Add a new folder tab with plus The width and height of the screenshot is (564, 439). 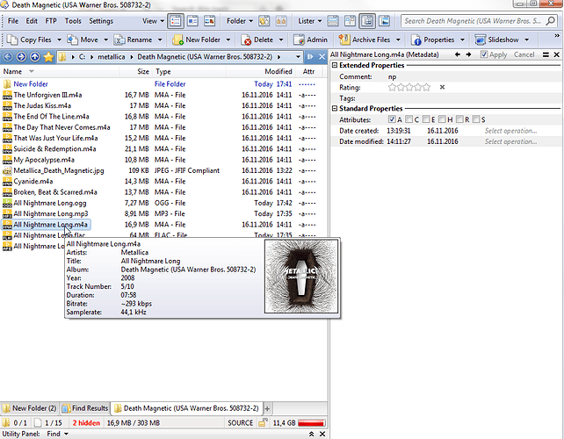click(267, 408)
